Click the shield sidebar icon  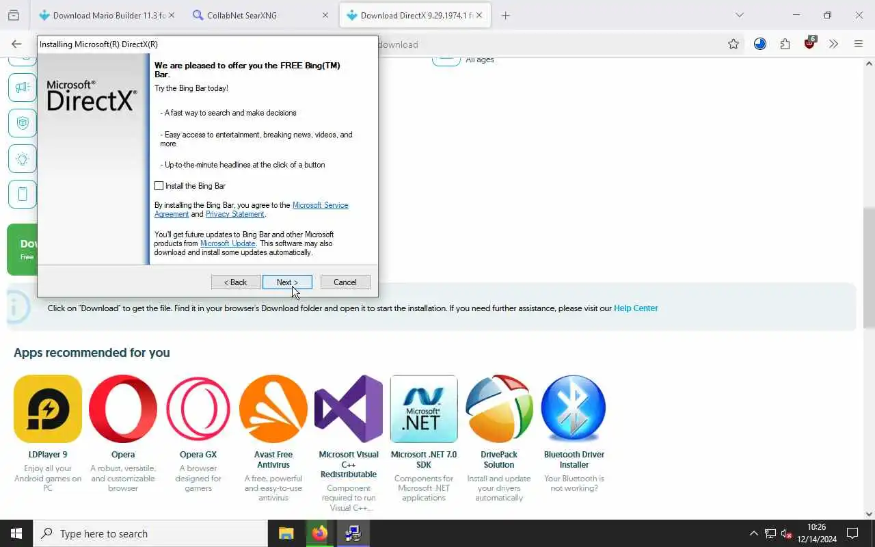click(23, 123)
